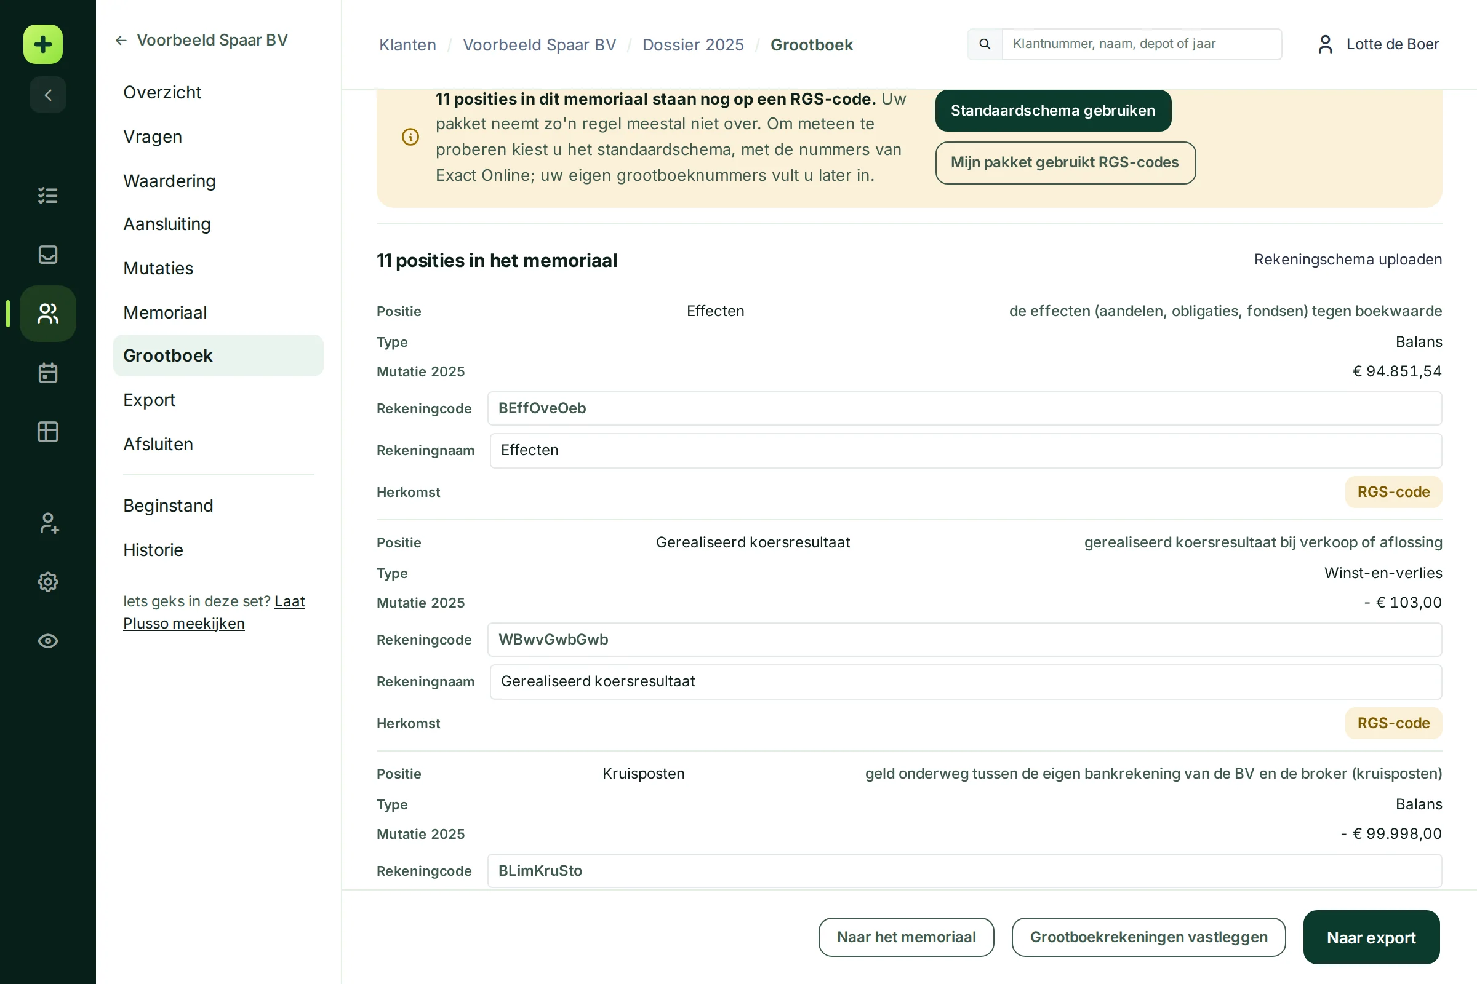Screen dimensions: 1477x984
Task: Collapse the sidebar with the chevron button
Action: point(48,95)
